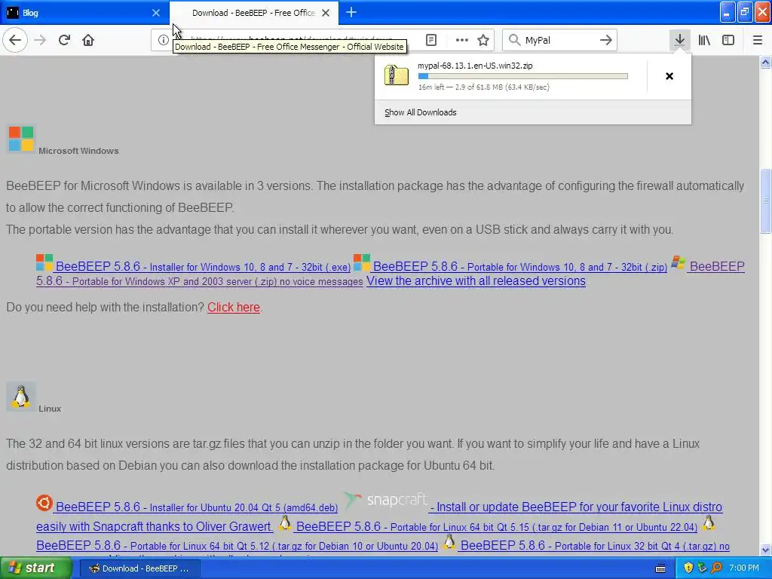Switch to the Blog tab
The width and height of the screenshot is (772, 579).
[x=84, y=12]
